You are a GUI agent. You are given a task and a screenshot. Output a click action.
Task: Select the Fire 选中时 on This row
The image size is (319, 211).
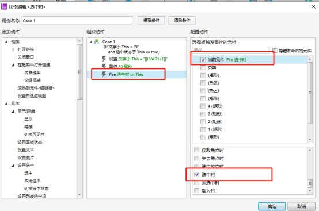136,74
